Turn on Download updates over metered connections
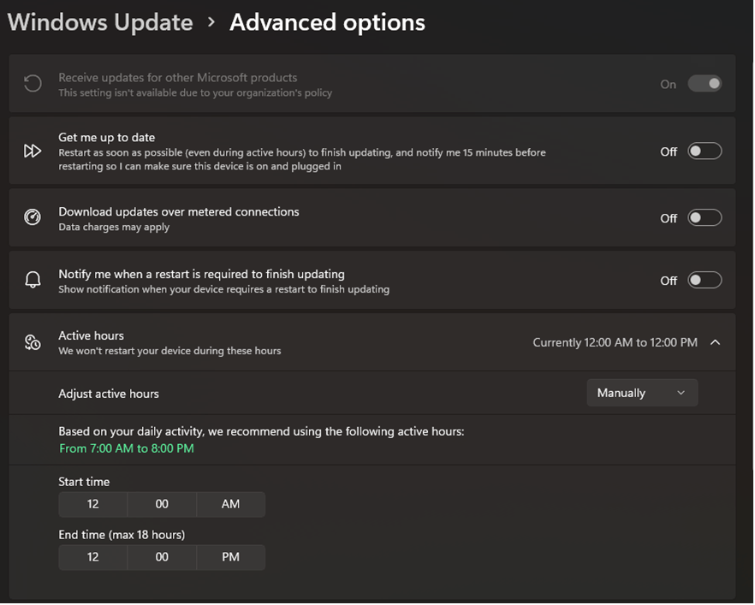The image size is (755, 605). [x=704, y=218]
